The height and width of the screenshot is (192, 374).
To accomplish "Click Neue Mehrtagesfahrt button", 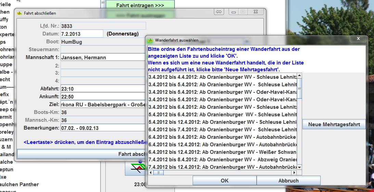I will pos(334,124).
